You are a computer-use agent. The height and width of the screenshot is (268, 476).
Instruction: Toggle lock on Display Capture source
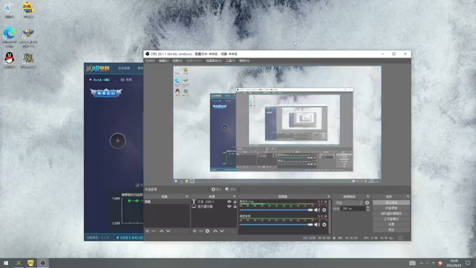[234, 206]
